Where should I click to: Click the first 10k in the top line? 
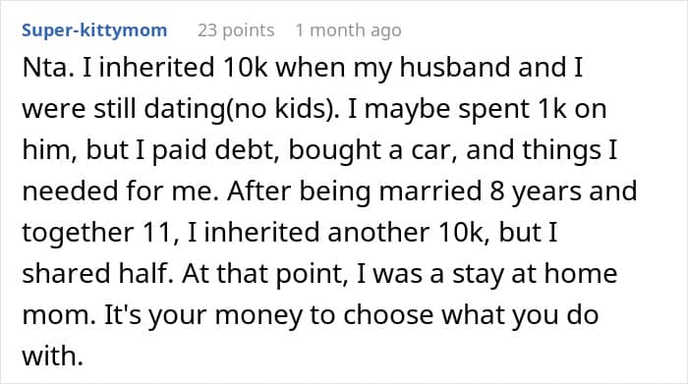point(246,68)
